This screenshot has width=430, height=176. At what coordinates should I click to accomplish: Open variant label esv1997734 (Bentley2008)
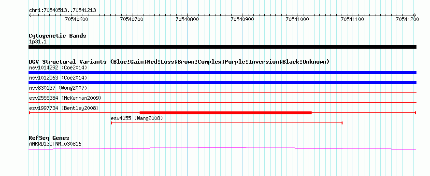click(x=64, y=108)
